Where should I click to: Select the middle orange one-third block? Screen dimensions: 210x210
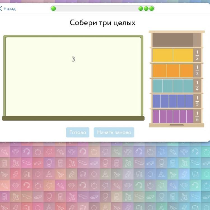tap(173, 71)
